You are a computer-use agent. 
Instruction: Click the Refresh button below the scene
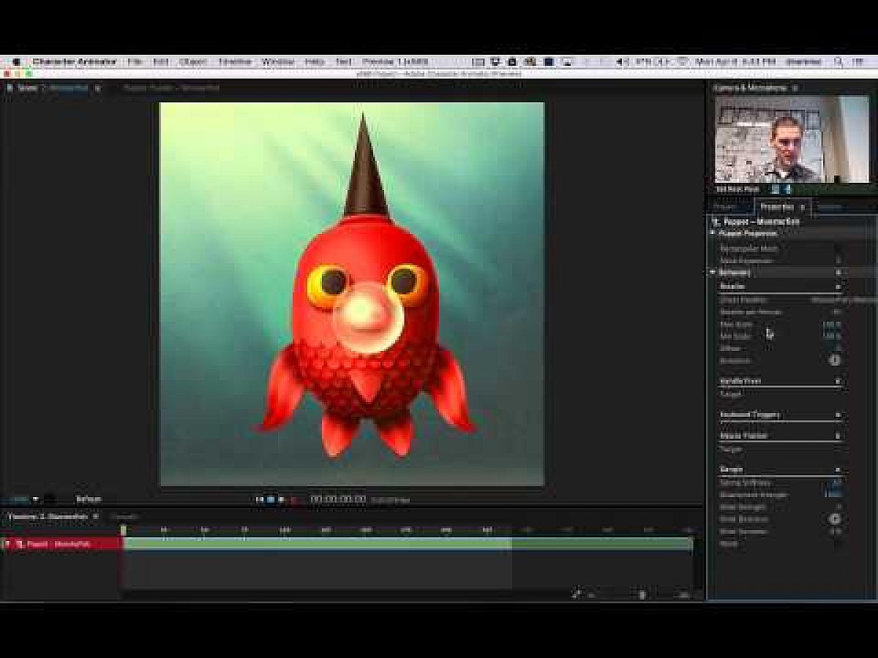[x=89, y=499]
